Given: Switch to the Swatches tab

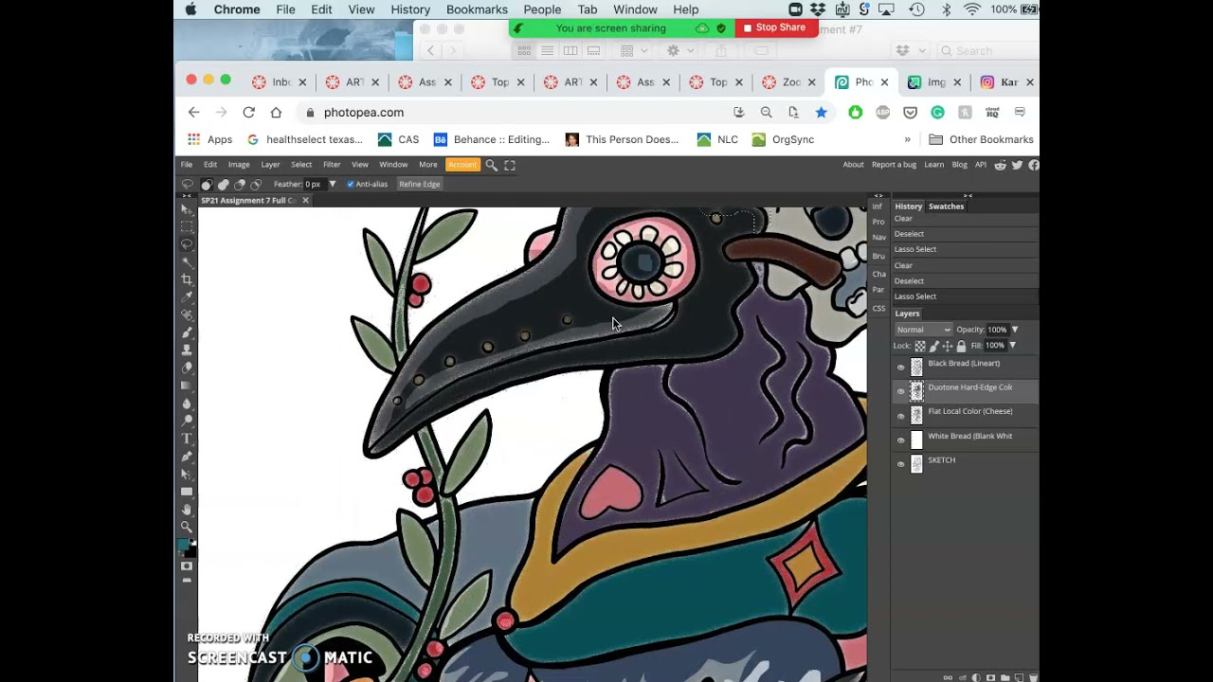Looking at the screenshot, I should point(946,206).
